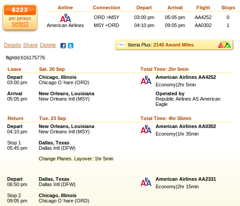Click the orange $223 price button
This screenshot has height=206, width=240.
pyautogui.click(x=20, y=10)
